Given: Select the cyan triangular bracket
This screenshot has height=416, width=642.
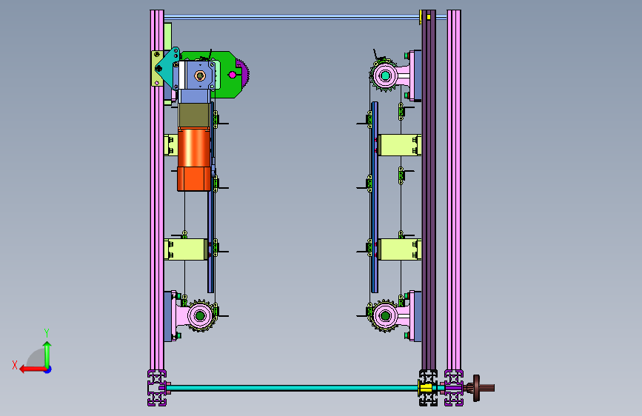Looking at the screenshot, I should (x=169, y=67).
